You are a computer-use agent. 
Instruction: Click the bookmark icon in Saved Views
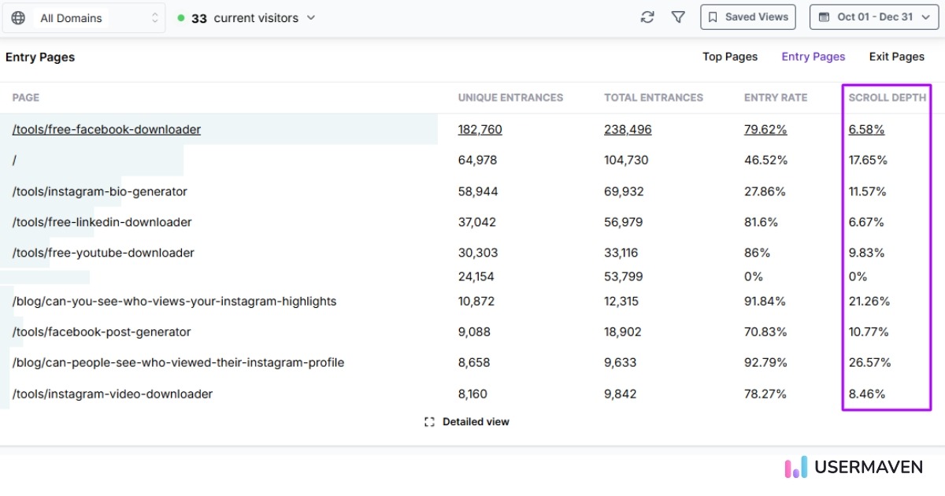click(713, 17)
